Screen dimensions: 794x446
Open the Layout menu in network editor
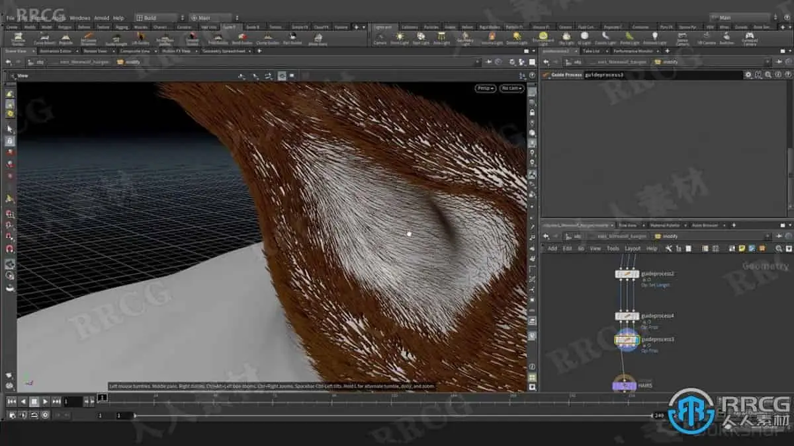coord(633,248)
